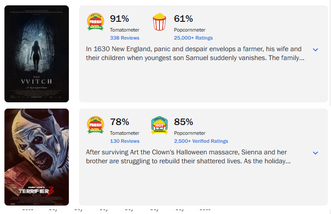The width and height of the screenshot is (331, 214).
Task: Click Terrifier 3 Certified Fresh badge
Action: click(96, 125)
